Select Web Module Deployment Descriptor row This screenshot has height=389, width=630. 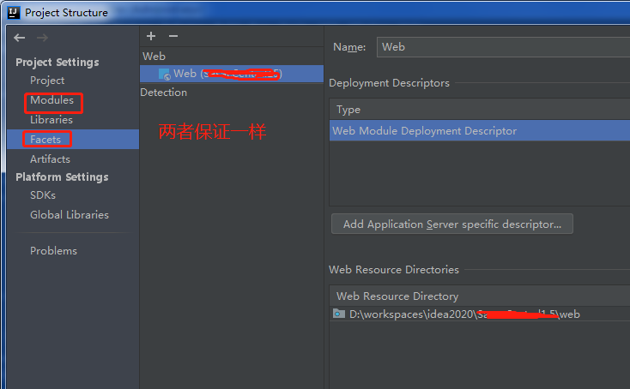coord(480,131)
